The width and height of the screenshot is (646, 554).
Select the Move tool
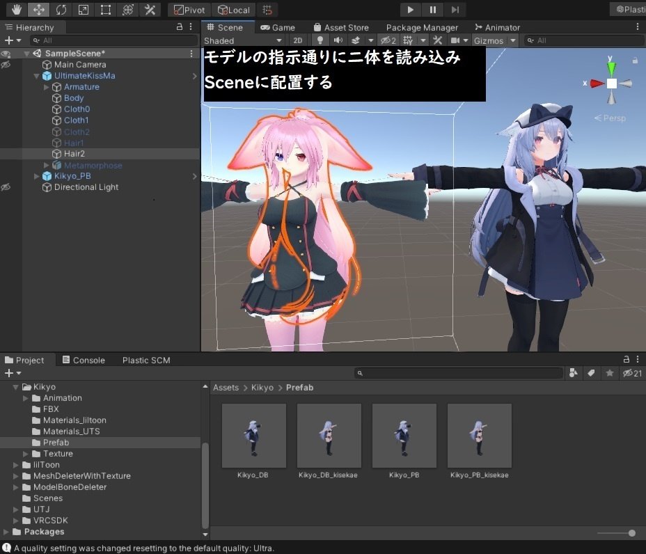(x=39, y=10)
